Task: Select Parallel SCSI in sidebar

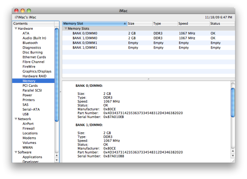Action: click(32, 90)
